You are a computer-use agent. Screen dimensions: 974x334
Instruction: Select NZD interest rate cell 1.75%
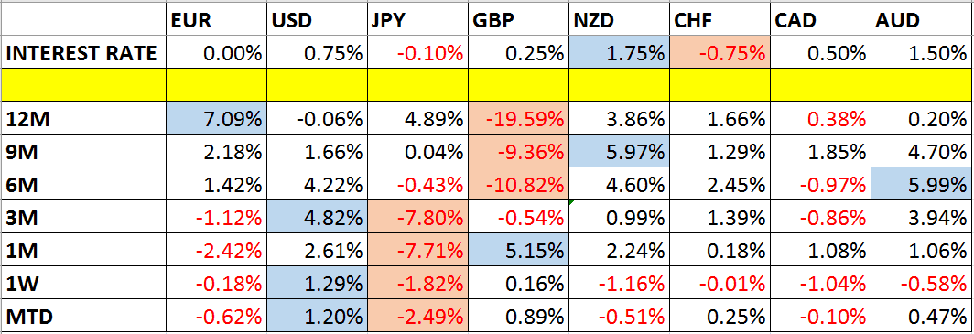click(x=619, y=52)
